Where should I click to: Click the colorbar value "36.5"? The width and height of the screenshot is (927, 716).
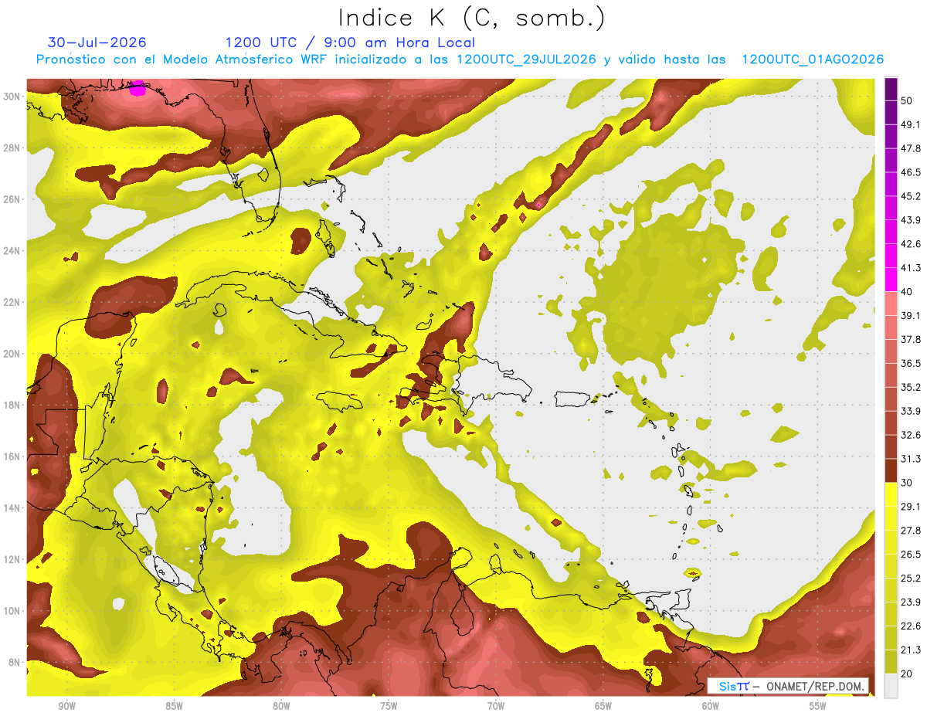(x=911, y=364)
